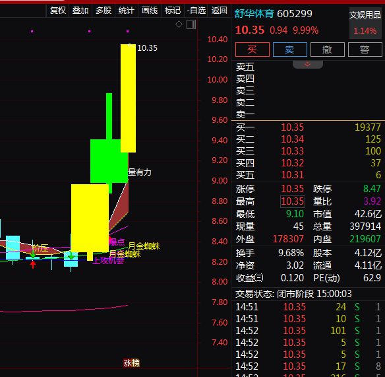385x377 pixels.
Task: Select the 多股 toolbar option
Action: 104,11
